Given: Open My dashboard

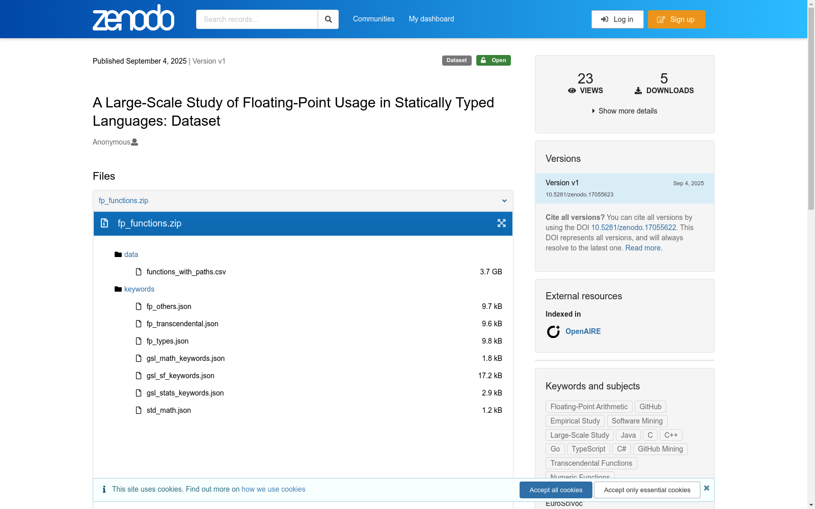Looking at the screenshot, I should (x=431, y=19).
